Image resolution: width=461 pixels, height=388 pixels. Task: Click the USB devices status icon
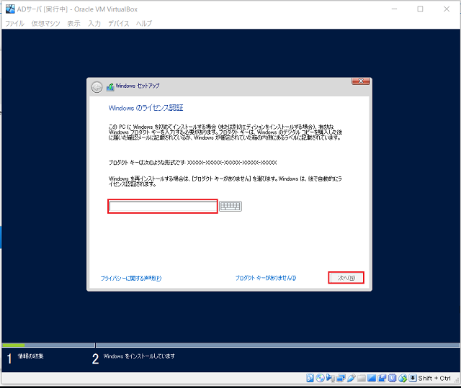[351, 378]
